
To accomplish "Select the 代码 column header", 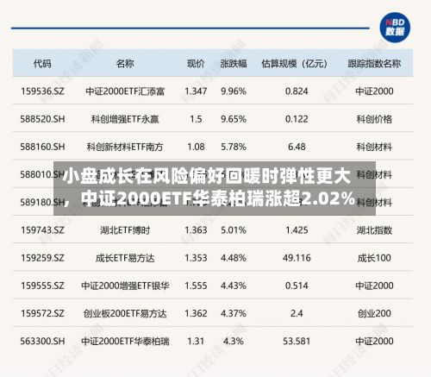I will click(42, 63).
